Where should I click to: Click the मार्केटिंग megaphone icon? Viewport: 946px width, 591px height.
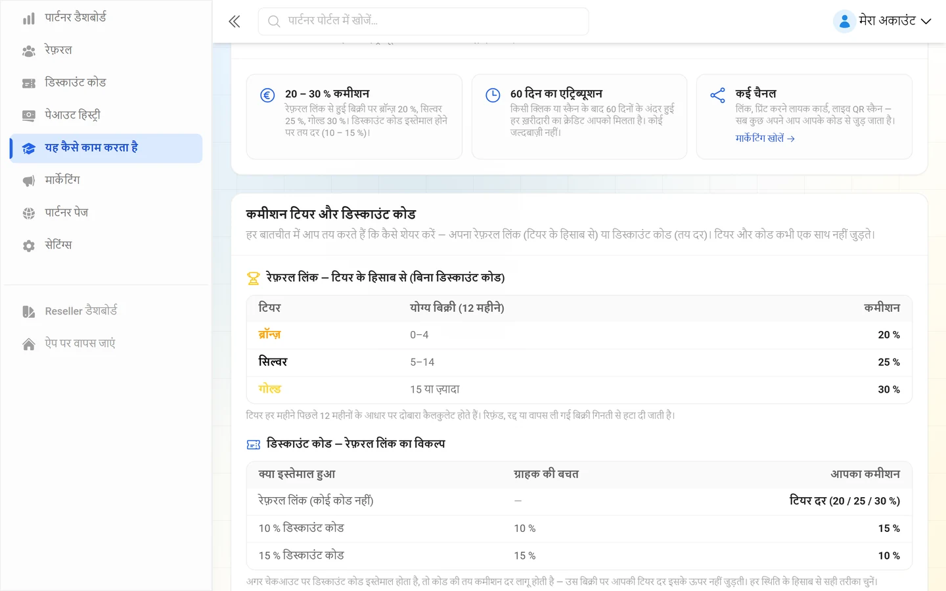(x=29, y=181)
